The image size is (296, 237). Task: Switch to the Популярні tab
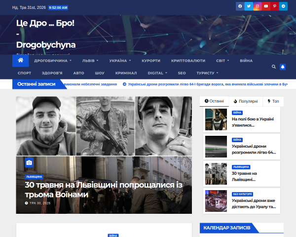tap(246, 101)
